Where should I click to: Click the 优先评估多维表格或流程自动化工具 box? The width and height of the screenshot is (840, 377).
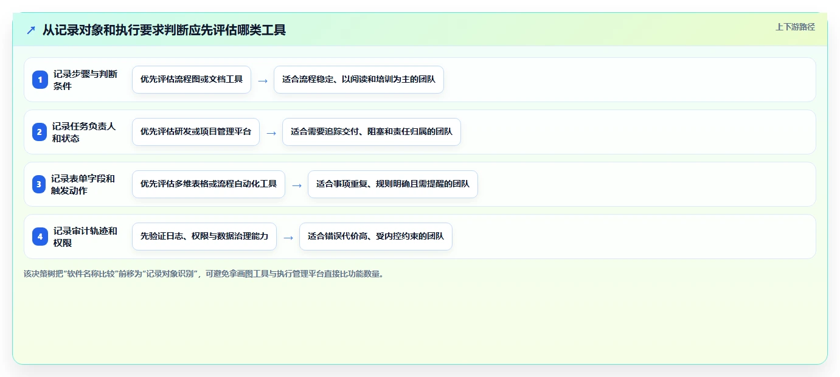[209, 184]
